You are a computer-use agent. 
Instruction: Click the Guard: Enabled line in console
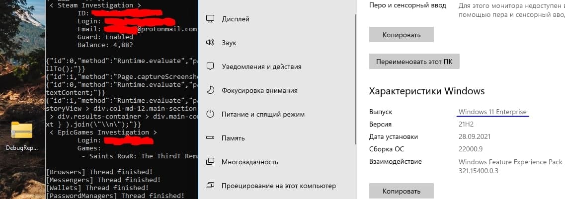tap(105, 37)
